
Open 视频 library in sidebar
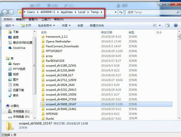[13, 74]
